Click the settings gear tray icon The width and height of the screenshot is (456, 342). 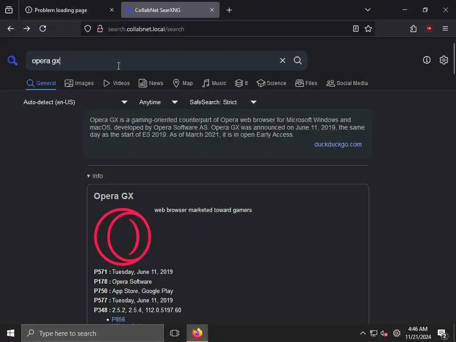point(397,333)
